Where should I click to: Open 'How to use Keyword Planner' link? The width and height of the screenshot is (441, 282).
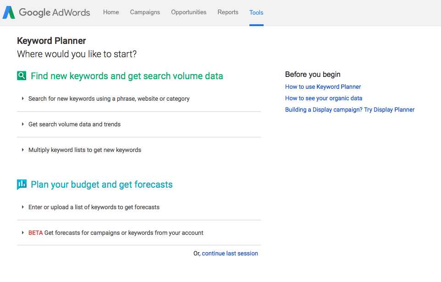pyautogui.click(x=323, y=87)
